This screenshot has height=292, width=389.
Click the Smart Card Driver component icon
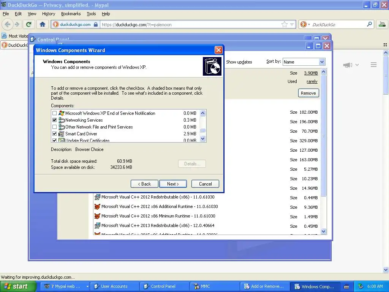61,134
